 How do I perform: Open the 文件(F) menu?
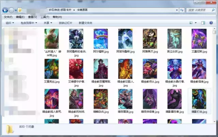pyautogui.click(x=8, y=17)
